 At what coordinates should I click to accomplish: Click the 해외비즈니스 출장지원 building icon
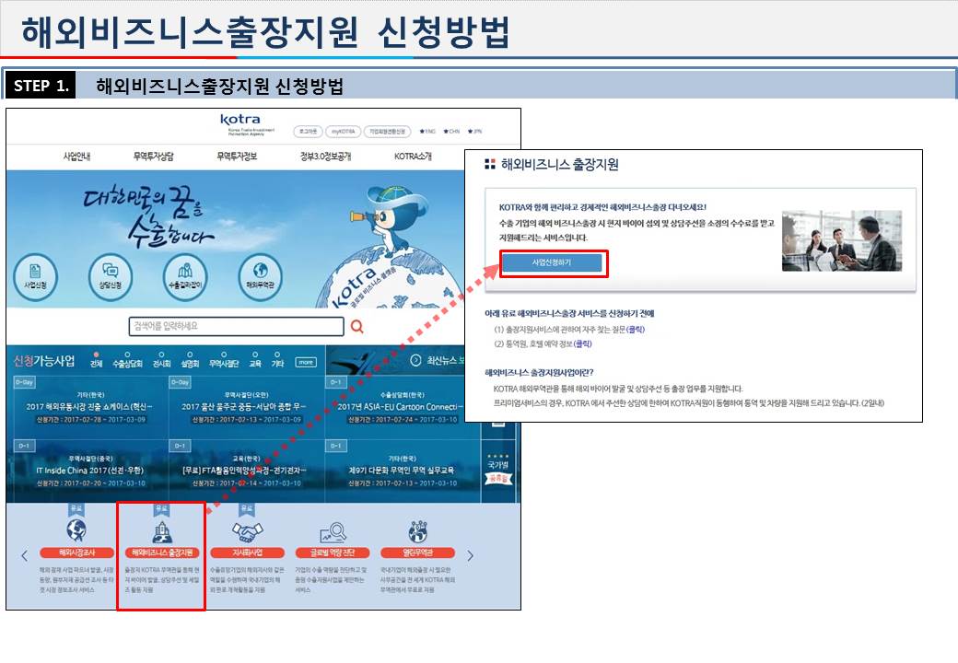click(x=162, y=531)
